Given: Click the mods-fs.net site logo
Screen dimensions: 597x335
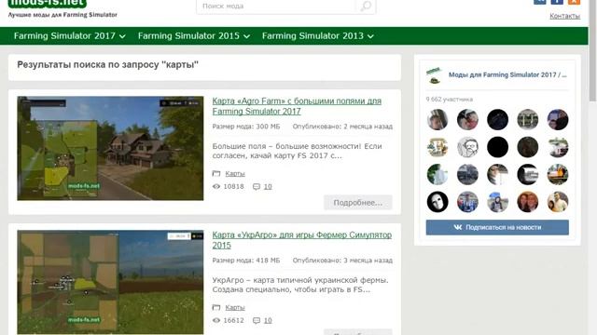Looking at the screenshot, I should pos(48,3).
